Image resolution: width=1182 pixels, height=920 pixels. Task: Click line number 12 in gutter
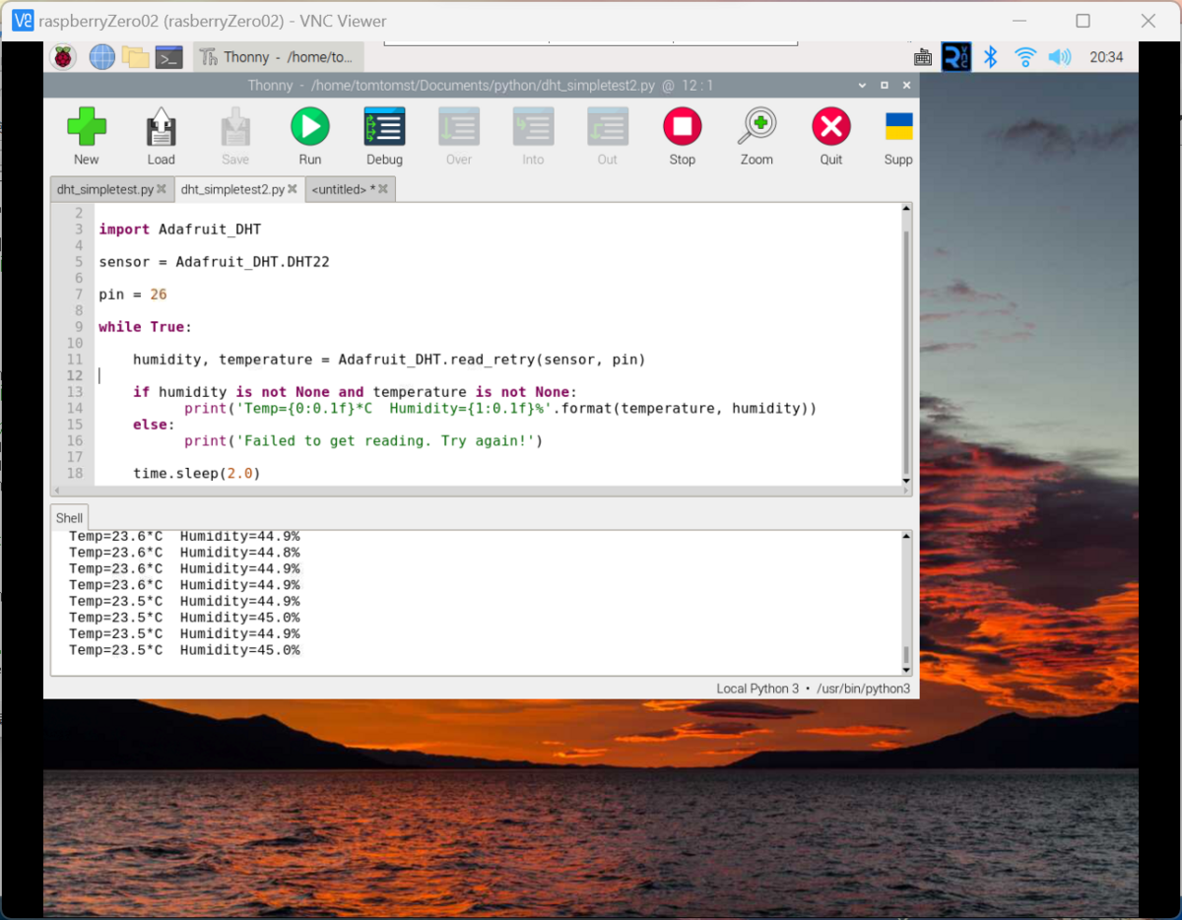75,376
